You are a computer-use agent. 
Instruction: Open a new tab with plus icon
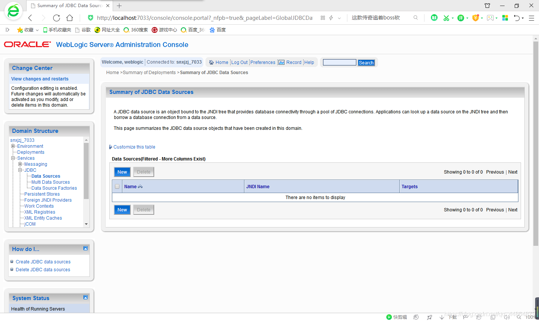click(x=119, y=6)
